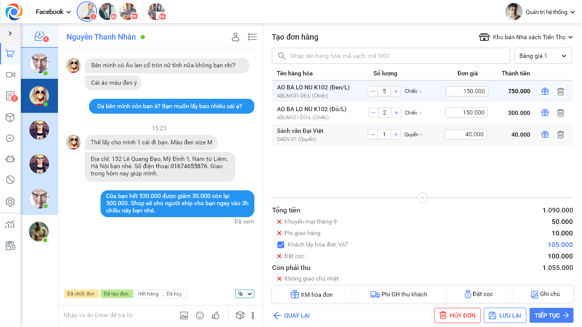Change unit Quyển for Sách văn Đại Việt
This screenshot has width=582, height=327.
click(413, 135)
